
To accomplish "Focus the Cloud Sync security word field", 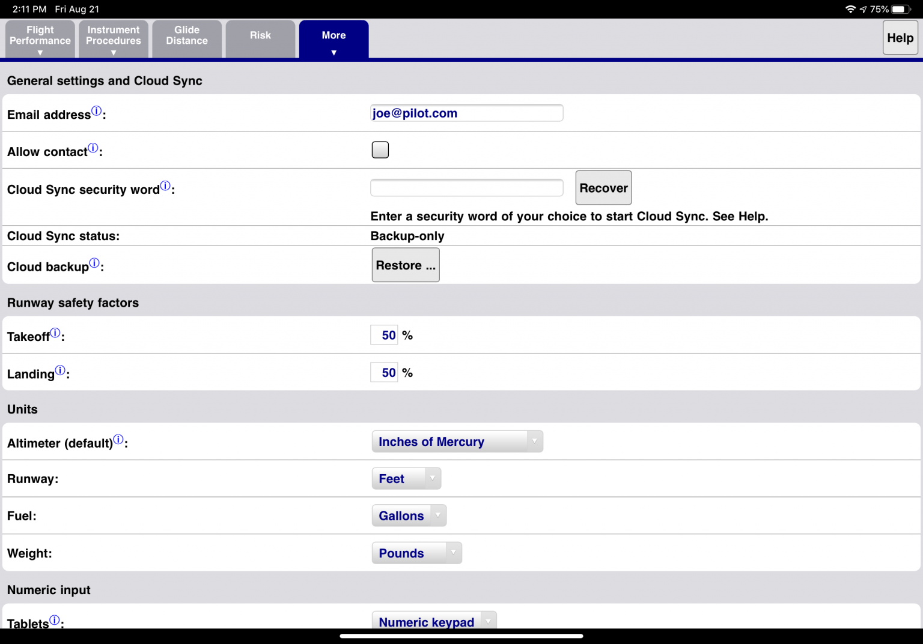I will [x=466, y=188].
